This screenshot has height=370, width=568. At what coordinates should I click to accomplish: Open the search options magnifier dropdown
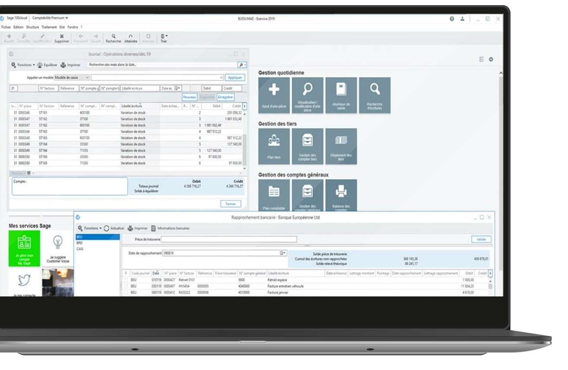[243, 65]
